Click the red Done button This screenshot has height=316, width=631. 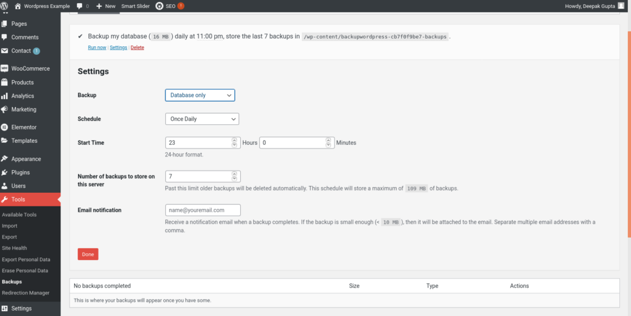88,254
